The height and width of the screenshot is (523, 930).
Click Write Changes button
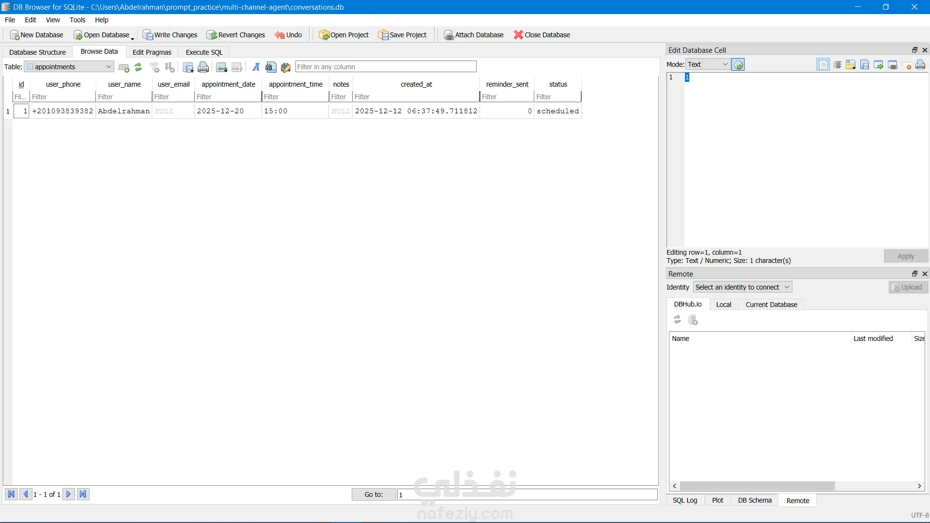(x=170, y=35)
